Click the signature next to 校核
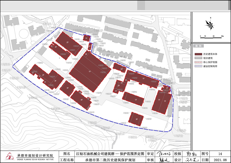This screenshot has height=163, width=231. point(191,154)
